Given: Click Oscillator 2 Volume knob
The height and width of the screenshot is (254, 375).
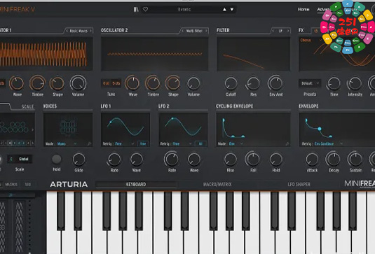Looking at the screenshot, I should [193, 83].
